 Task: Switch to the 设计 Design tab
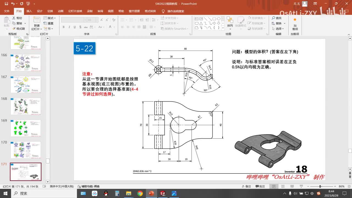coord(40,11)
